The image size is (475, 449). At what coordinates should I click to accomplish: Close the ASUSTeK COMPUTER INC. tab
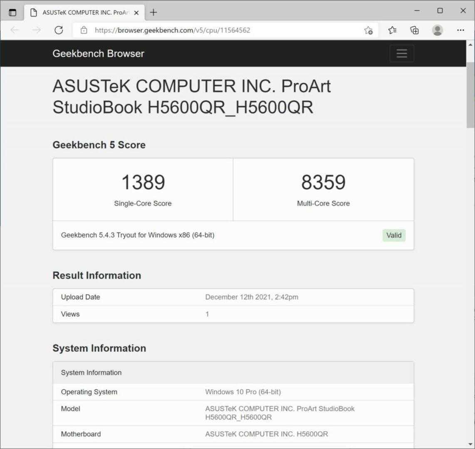click(x=136, y=12)
